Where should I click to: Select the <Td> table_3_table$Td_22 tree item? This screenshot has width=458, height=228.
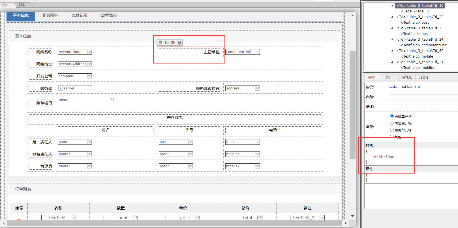click(420, 17)
